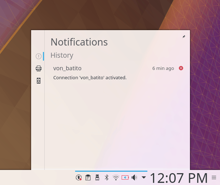Screen dimensions: 220x185
Task: Open removable devices tray icon
Action: 97,177
